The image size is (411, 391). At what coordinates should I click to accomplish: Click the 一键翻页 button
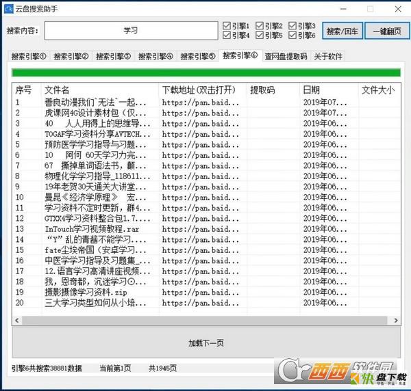[387, 31]
